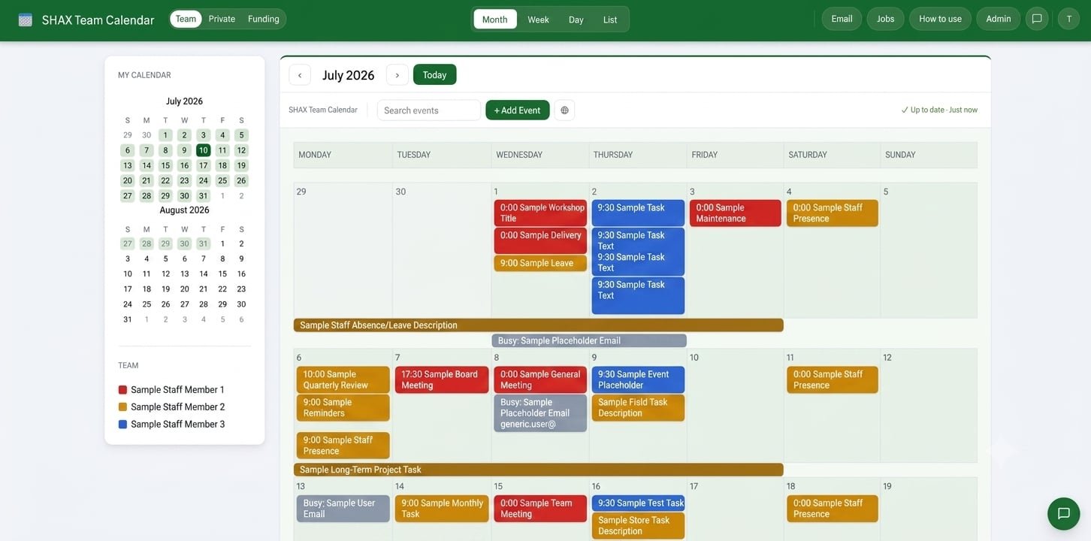Go to previous month arrow
This screenshot has height=541, width=1091.
300,75
